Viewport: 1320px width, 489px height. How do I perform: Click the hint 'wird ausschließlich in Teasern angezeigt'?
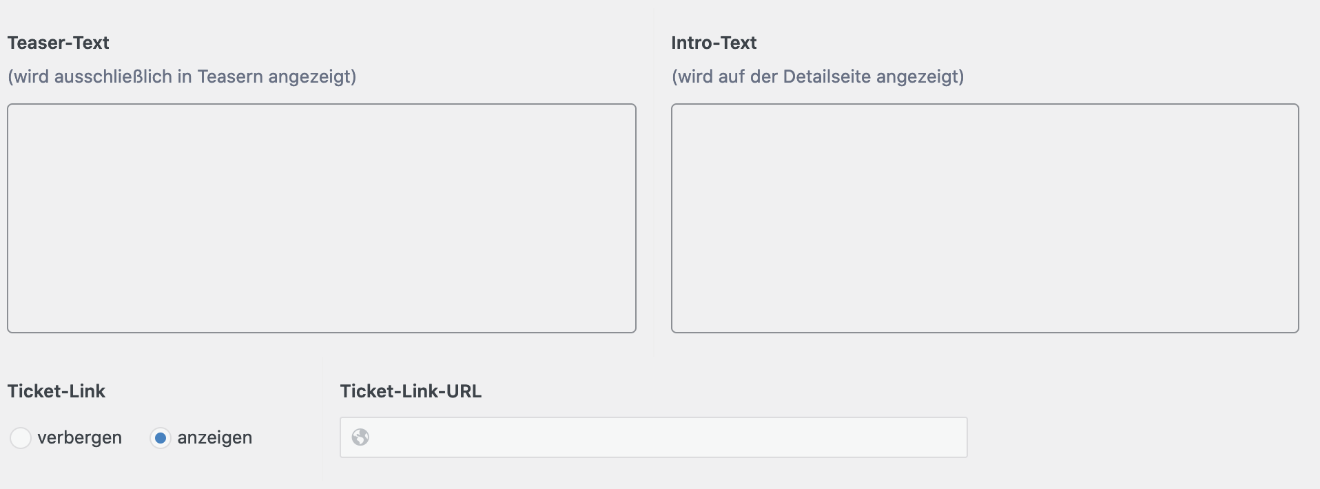(182, 76)
